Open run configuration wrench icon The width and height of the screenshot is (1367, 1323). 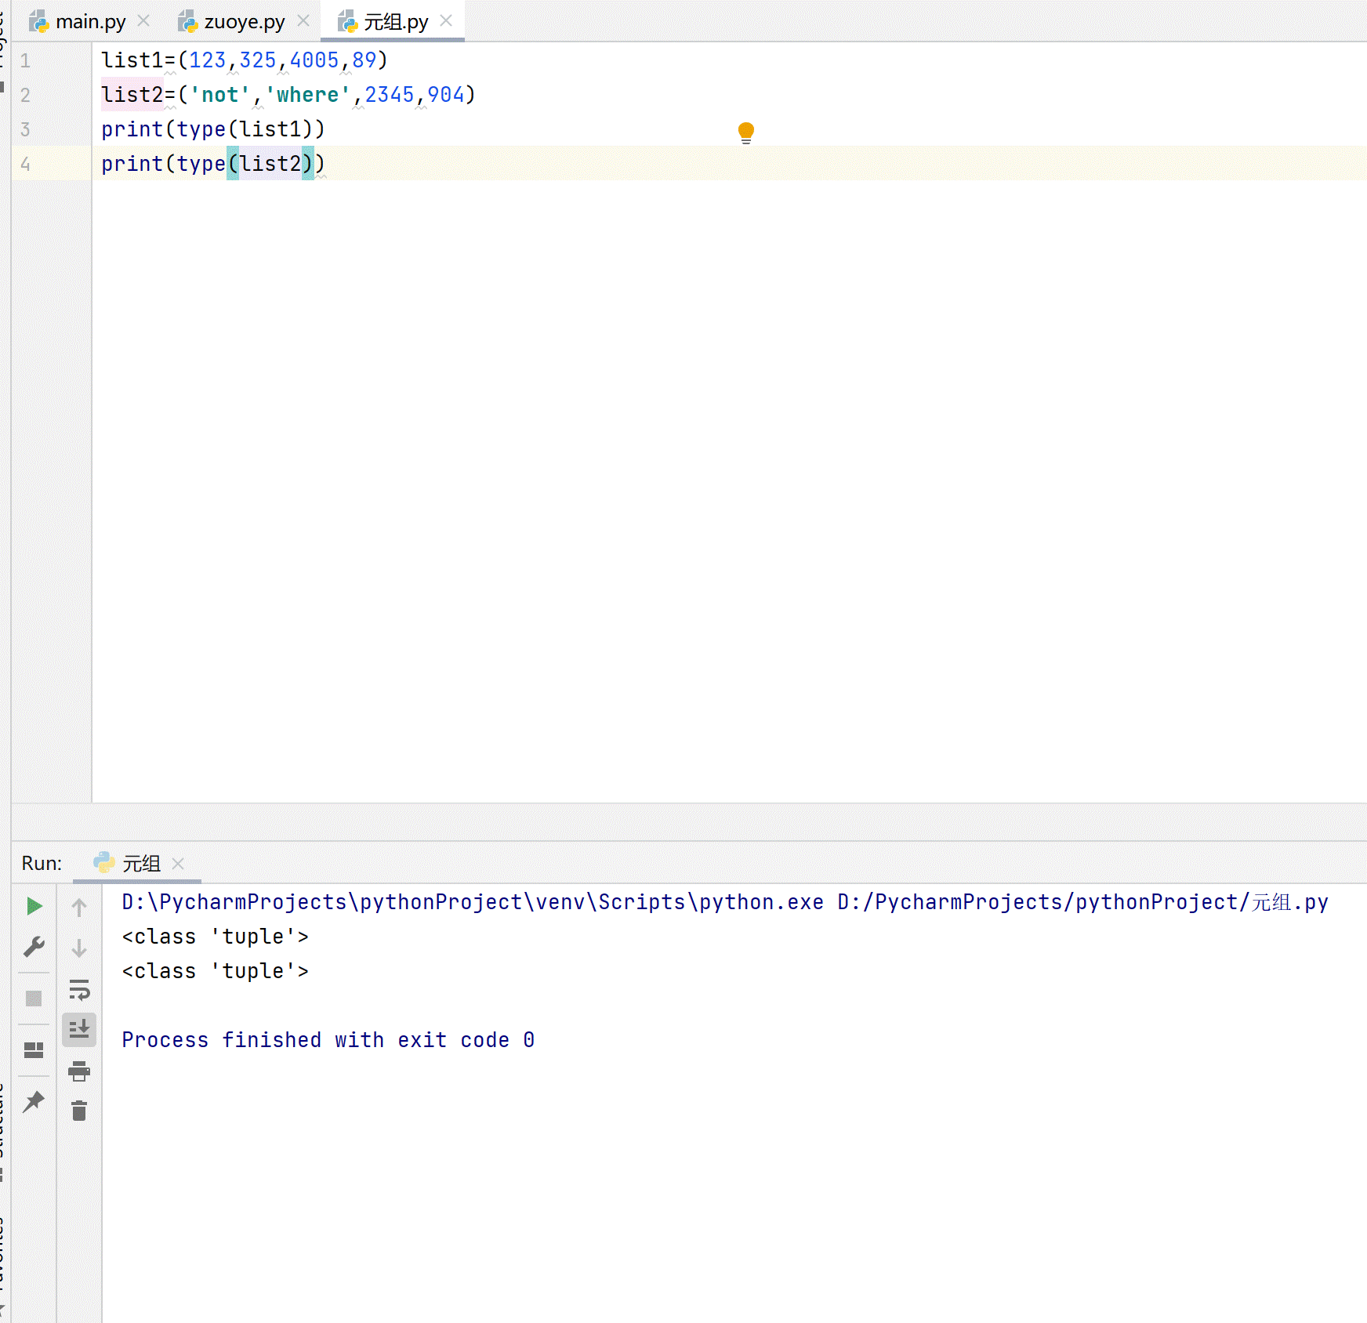tap(34, 948)
